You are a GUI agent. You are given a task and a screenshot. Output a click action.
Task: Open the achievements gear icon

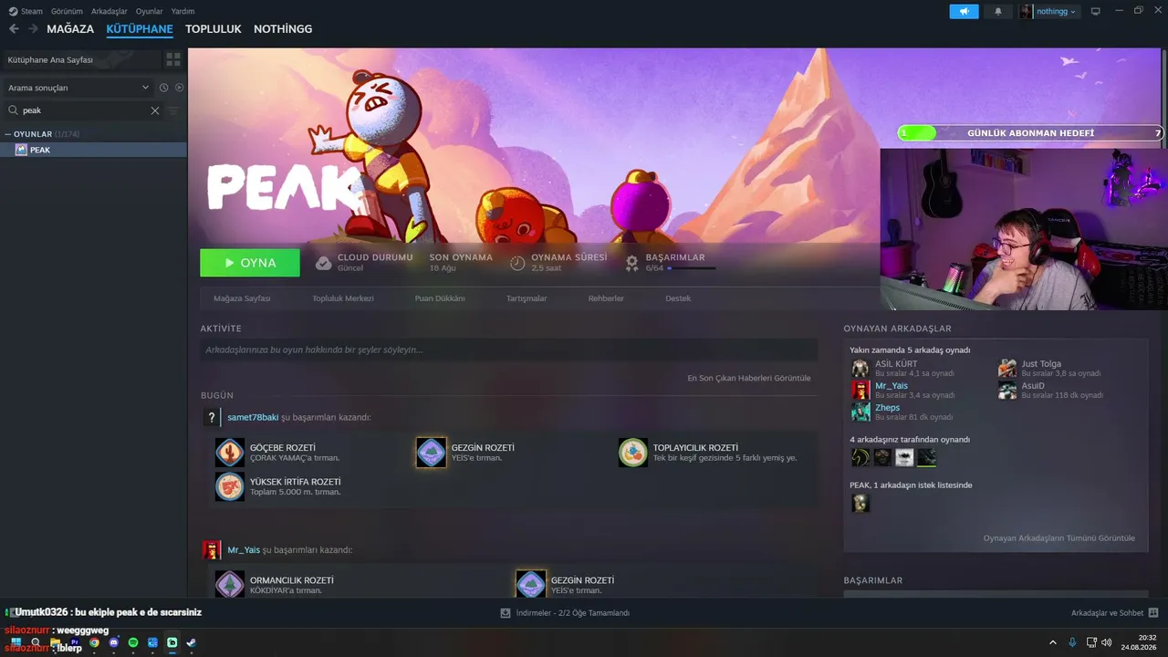click(631, 263)
